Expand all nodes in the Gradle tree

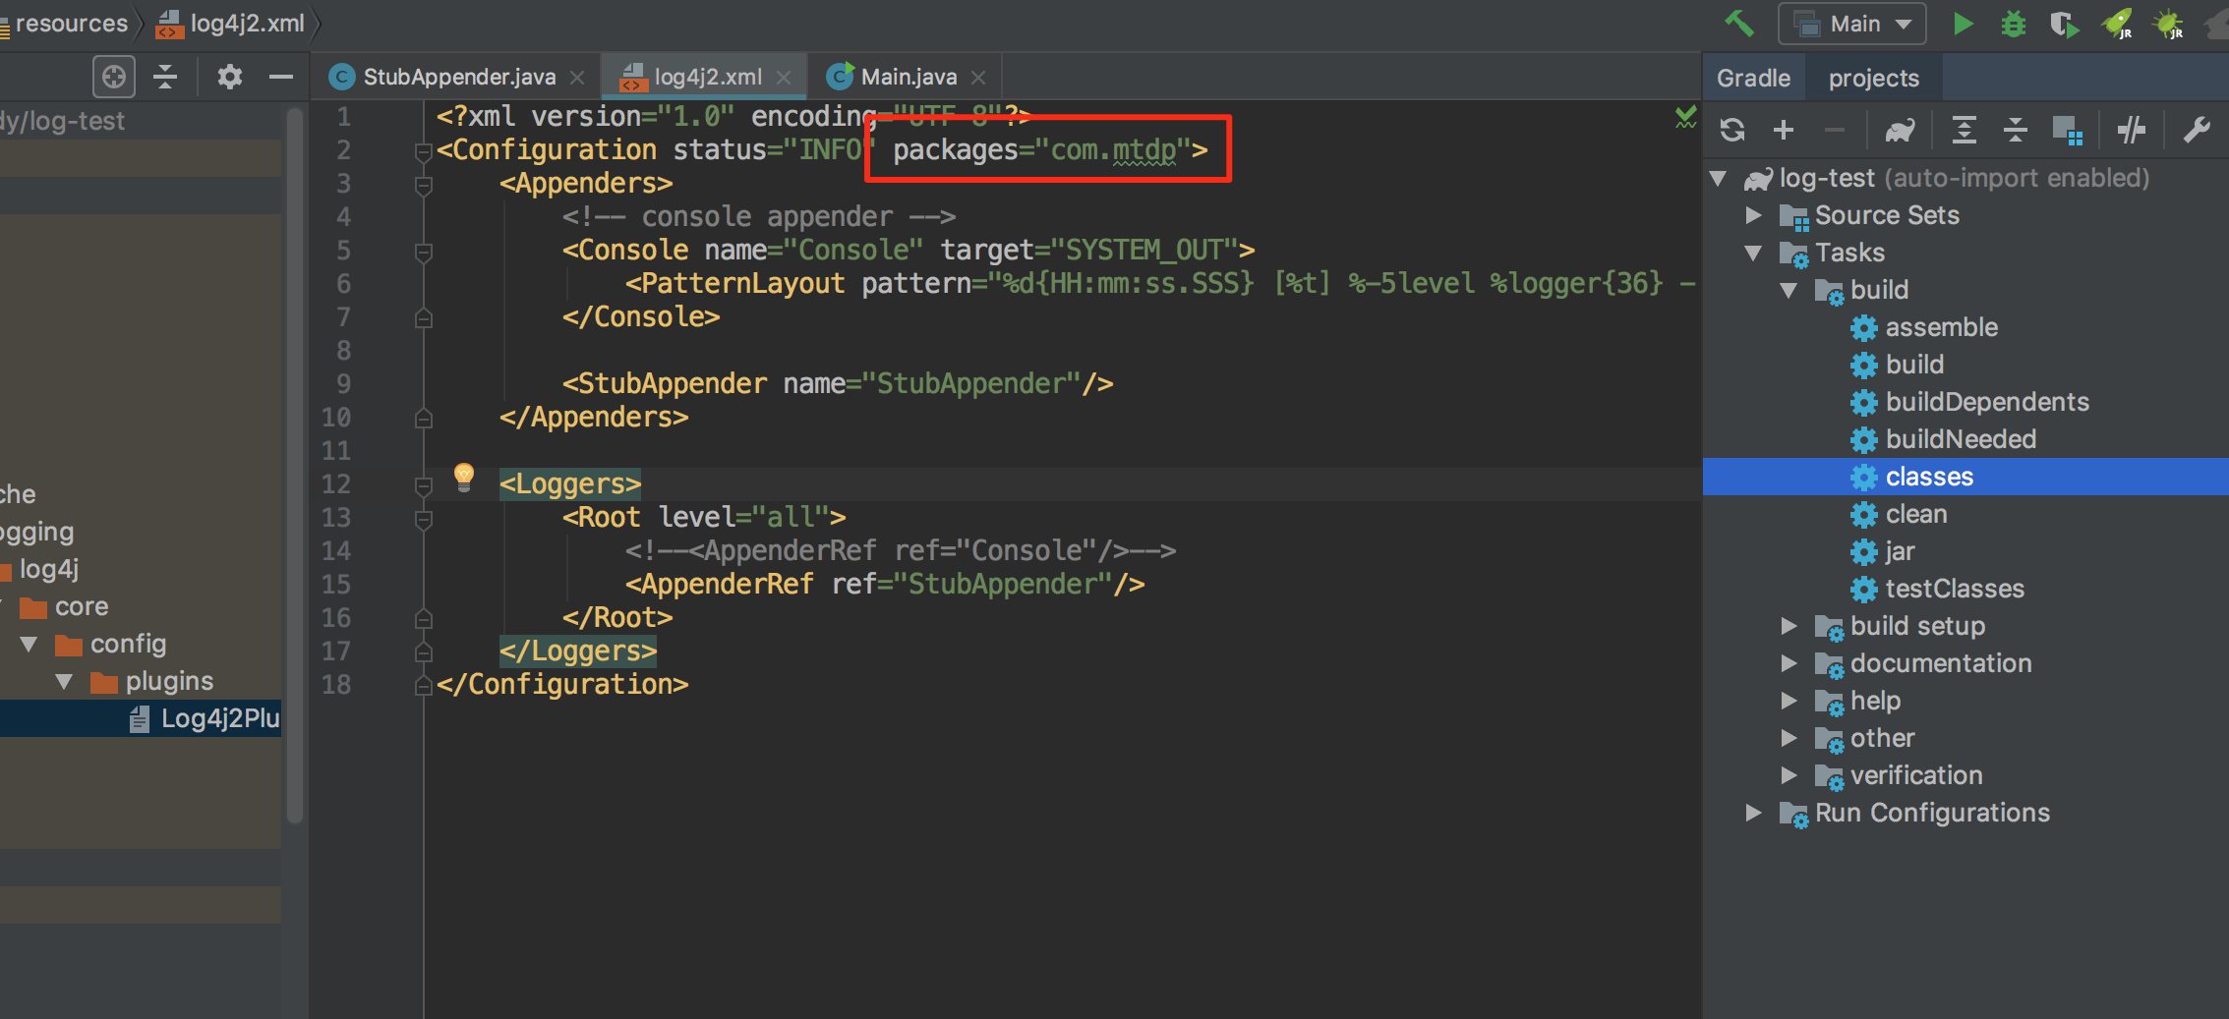1964,129
